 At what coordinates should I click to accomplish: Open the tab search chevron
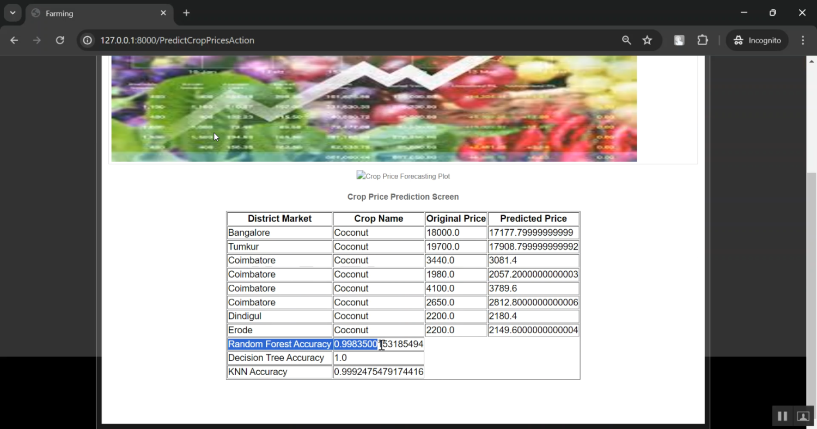pos(12,13)
